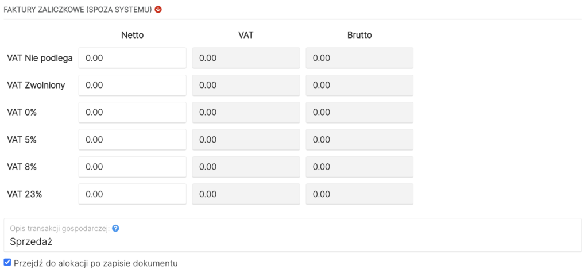Click the blue help icon near Opis transakcji
The image size is (588, 273).
(115, 228)
